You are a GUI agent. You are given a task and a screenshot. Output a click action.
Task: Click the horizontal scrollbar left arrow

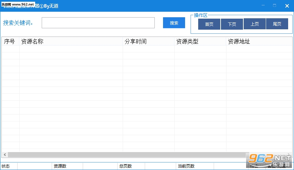(x=4, y=155)
